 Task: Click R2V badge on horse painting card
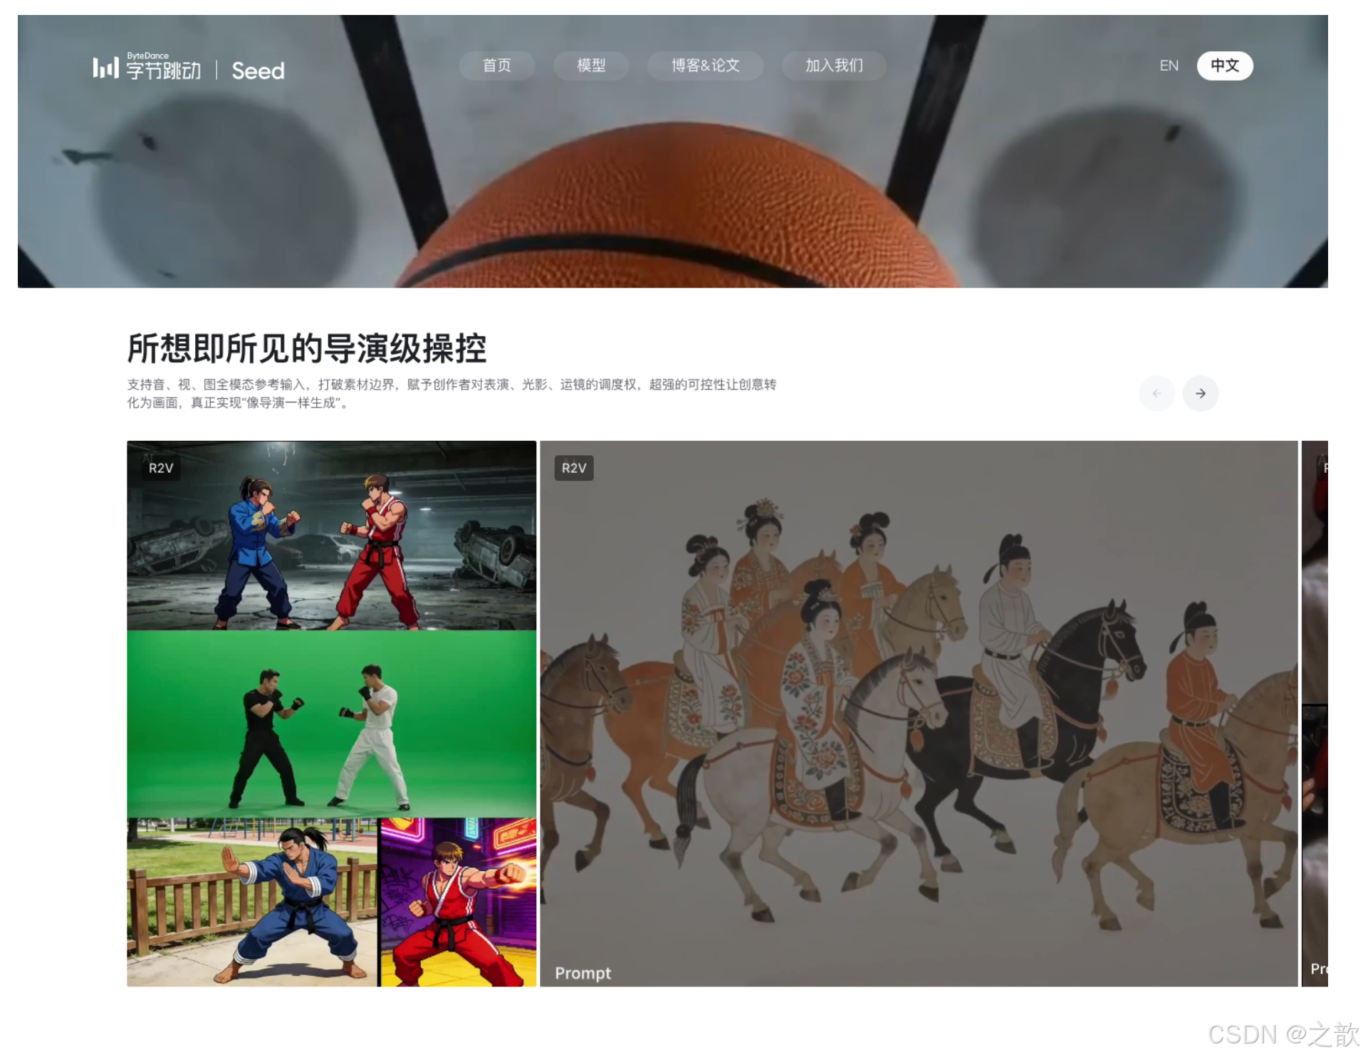(x=574, y=468)
